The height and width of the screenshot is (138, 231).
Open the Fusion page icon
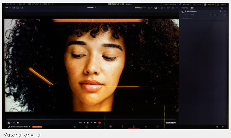122,126
